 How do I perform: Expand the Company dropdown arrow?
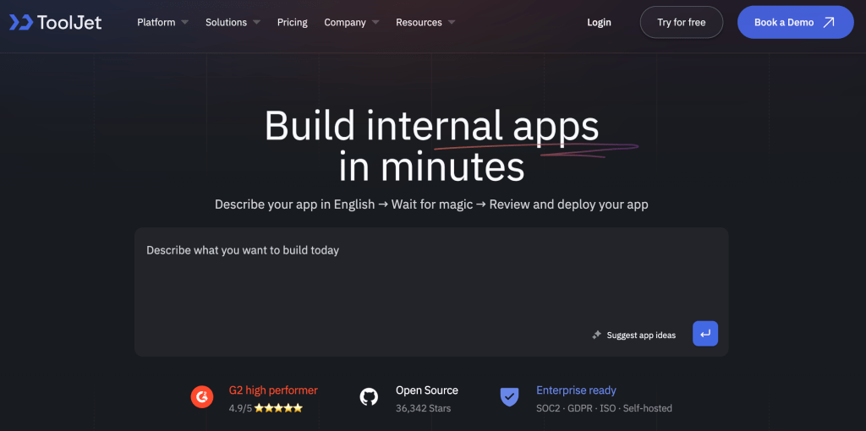point(375,23)
